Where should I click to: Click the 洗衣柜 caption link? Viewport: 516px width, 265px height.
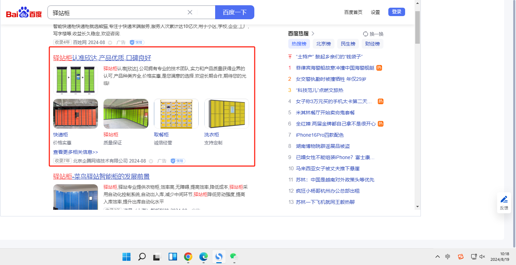[x=212, y=135]
